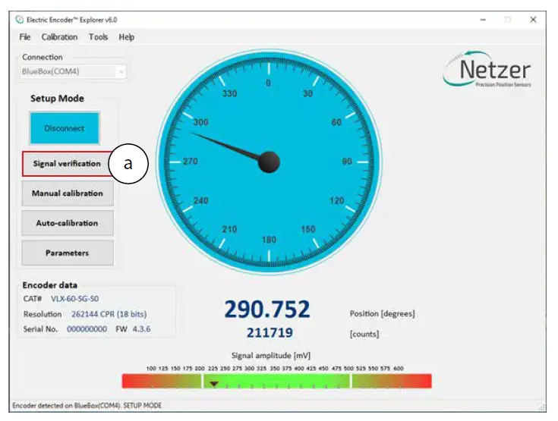Select the counts value 211719
Screen dimensions: 558x421
tap(270, 333)
